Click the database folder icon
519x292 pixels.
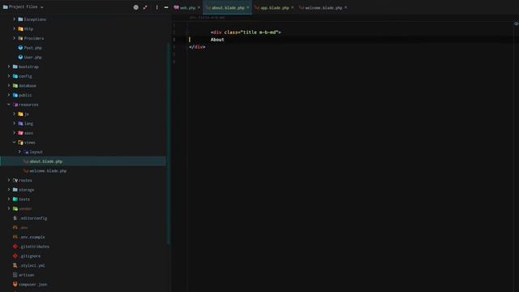(15, 85)
